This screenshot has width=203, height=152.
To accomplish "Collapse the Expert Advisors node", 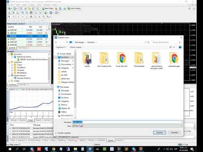I will [9, 76].
